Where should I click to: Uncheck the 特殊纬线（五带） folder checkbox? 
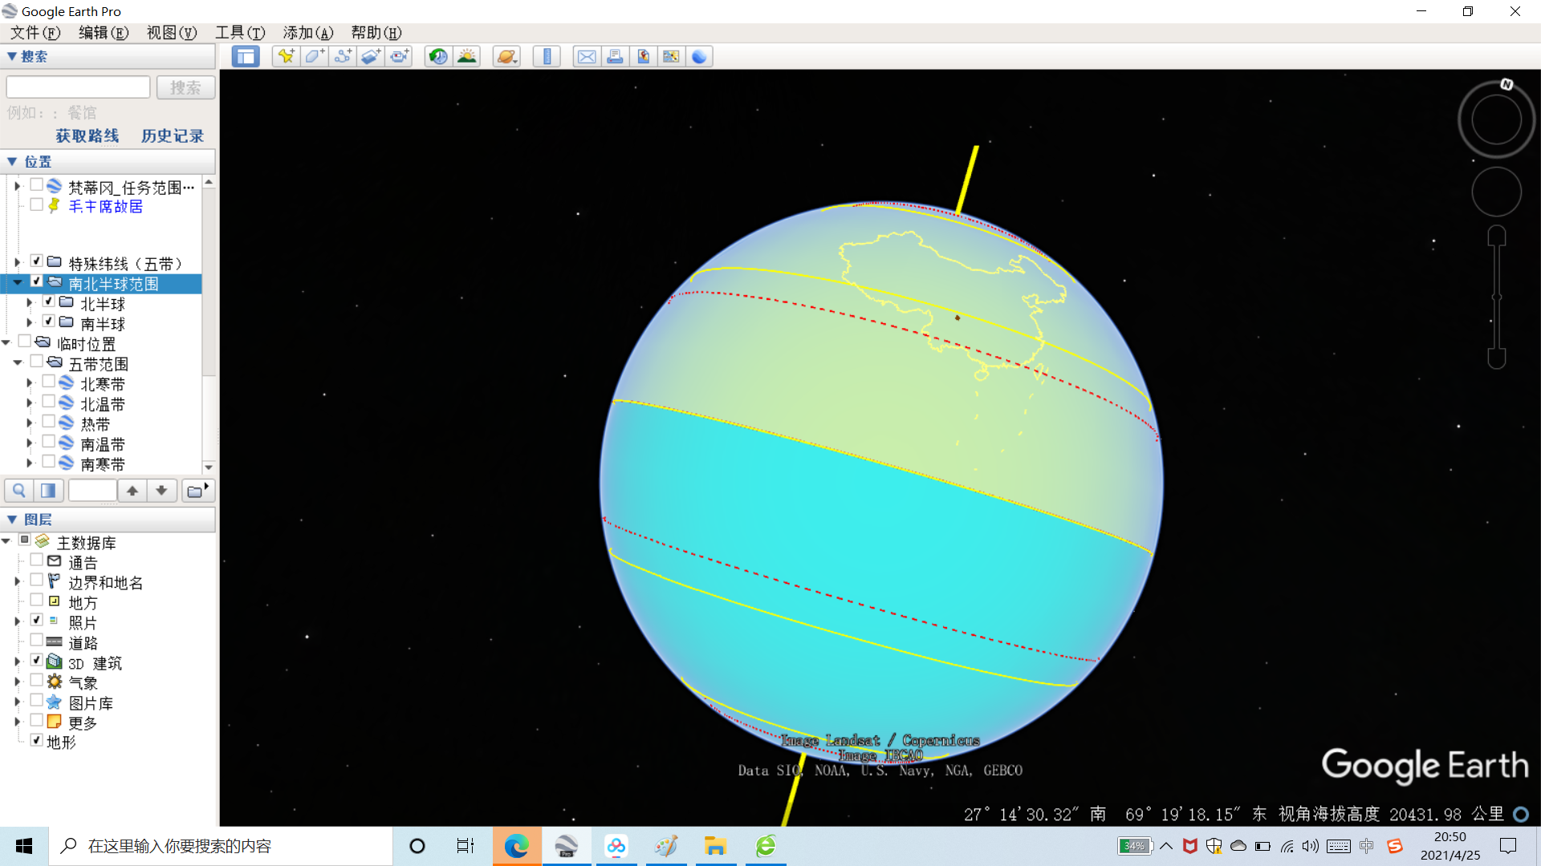click(37, 261)
